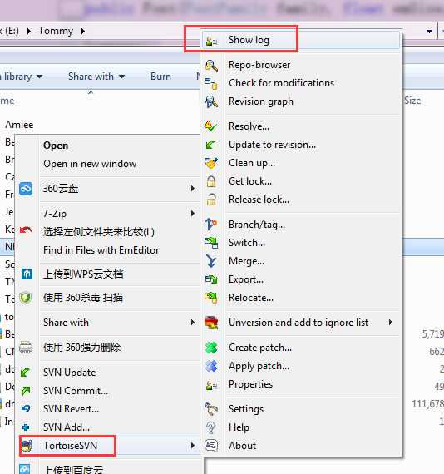The width and height of the screenshot is (444, 474).
Task: Click the Resolve warning-check icon
Action: [x=211, y=126]
